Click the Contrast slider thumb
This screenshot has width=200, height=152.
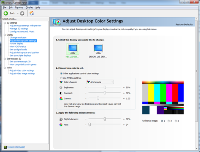pos(105,93)
